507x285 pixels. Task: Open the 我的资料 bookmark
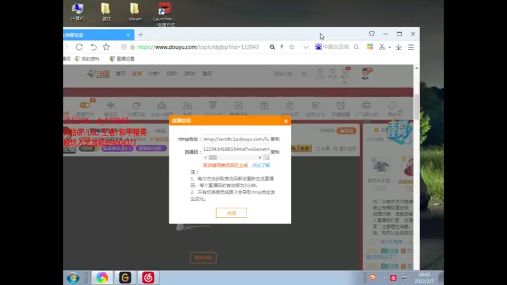click(87, 59)
